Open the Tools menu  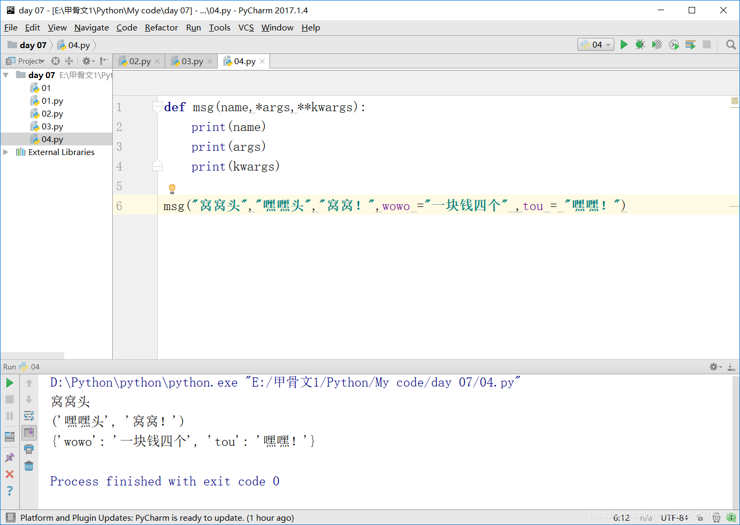click(x=220, y=28)
